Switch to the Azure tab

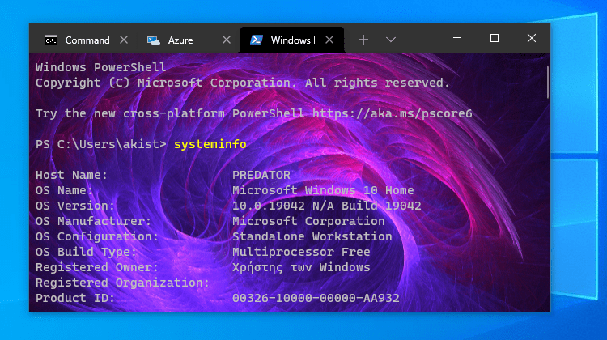tap(181, 40)
